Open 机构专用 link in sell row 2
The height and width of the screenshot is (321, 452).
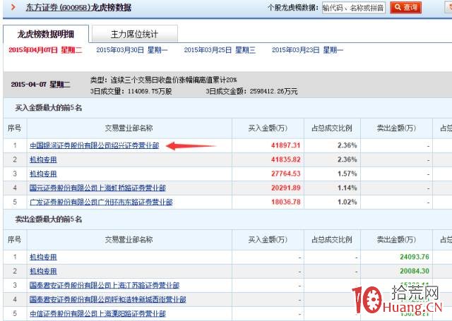pos(43,271)
